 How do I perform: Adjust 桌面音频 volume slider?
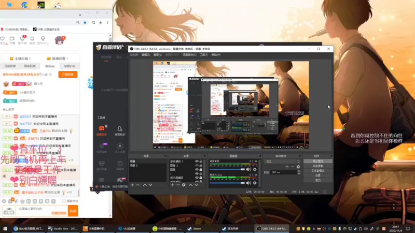coord(227,169)
